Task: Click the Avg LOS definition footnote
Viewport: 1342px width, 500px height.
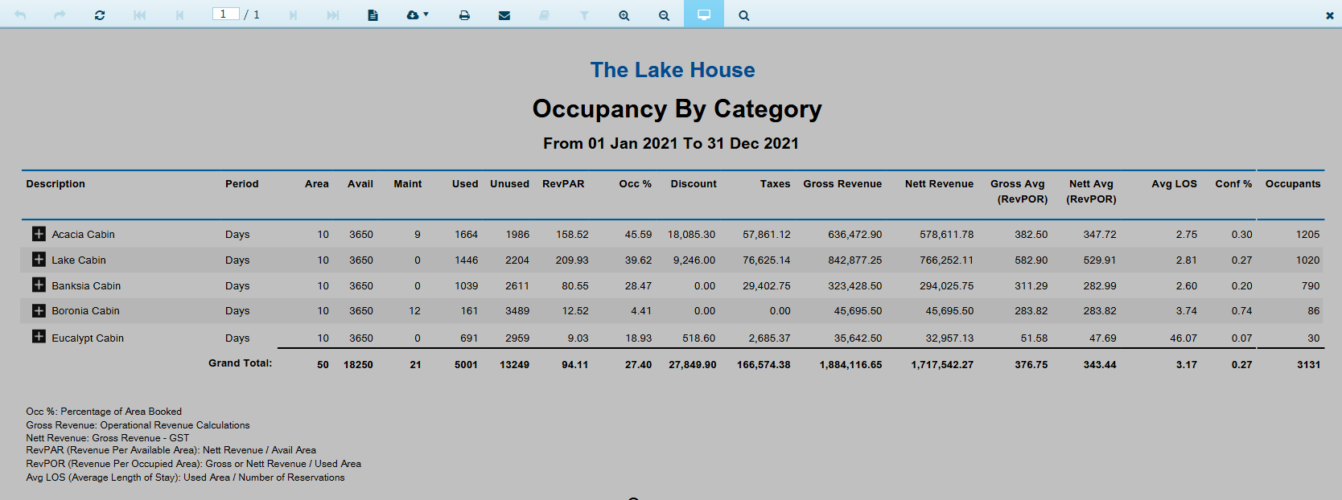Action: click(x=185, y=477)
